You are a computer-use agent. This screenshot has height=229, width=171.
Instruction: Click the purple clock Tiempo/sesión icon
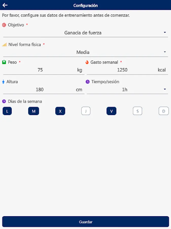tap(87, 82)
